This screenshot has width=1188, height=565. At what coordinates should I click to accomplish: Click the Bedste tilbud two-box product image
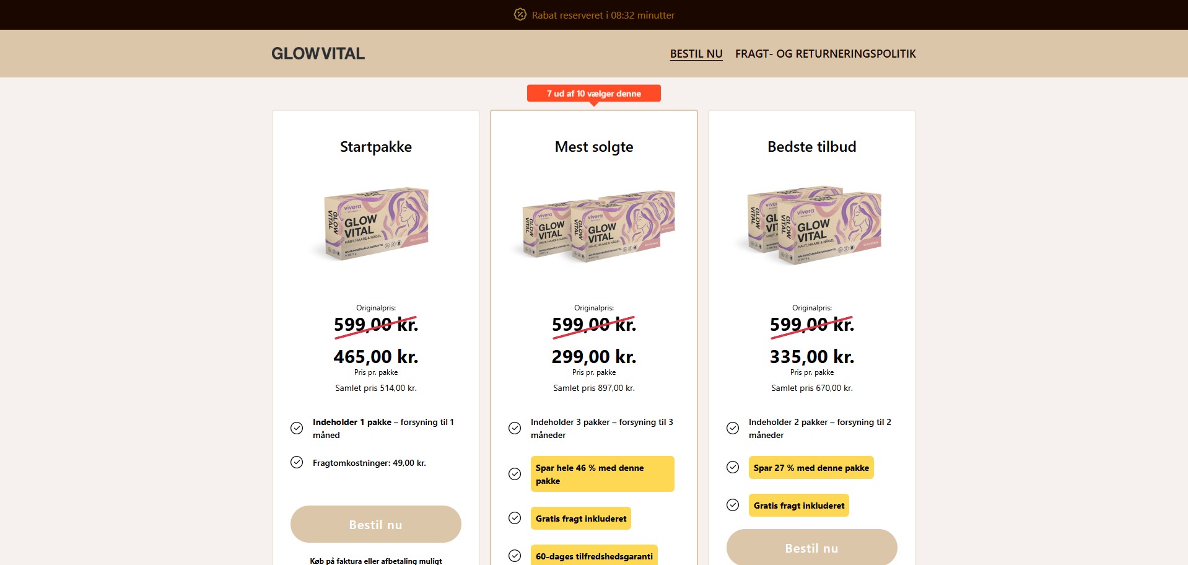point(812,226)
